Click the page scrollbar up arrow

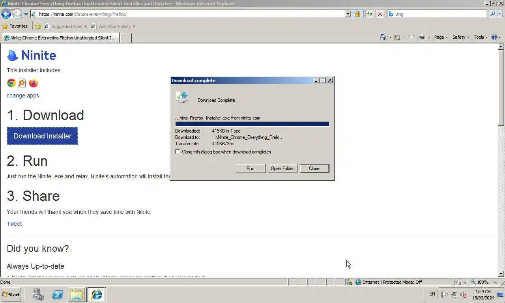tap(501, 47)
